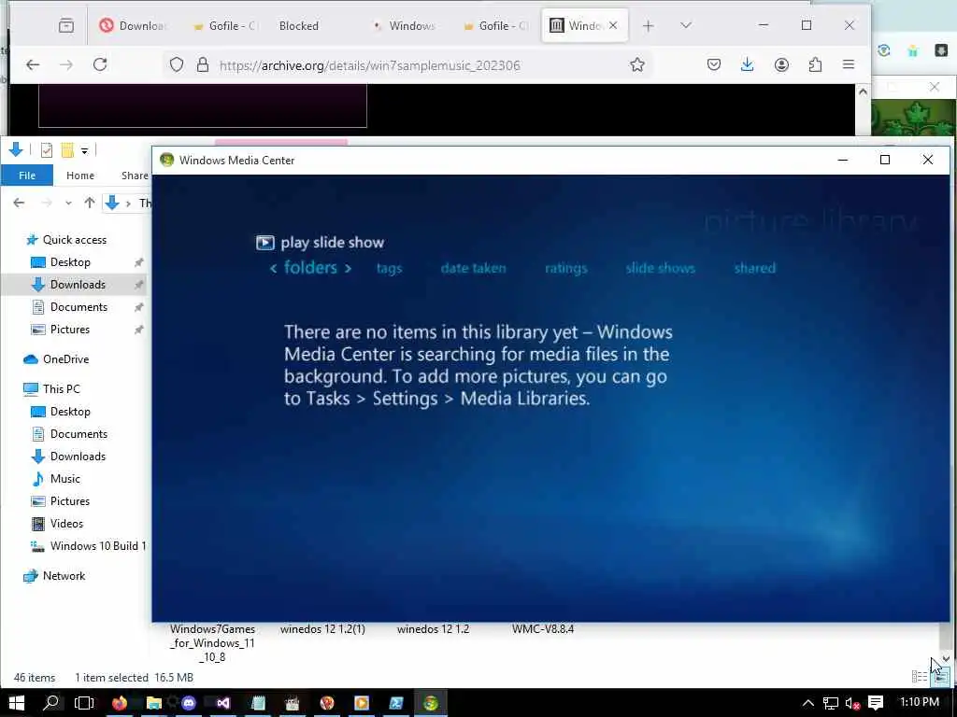Click the New folder icon in Explorer toolbar
This screenshot has width=957, height=717.
[67, 150]
